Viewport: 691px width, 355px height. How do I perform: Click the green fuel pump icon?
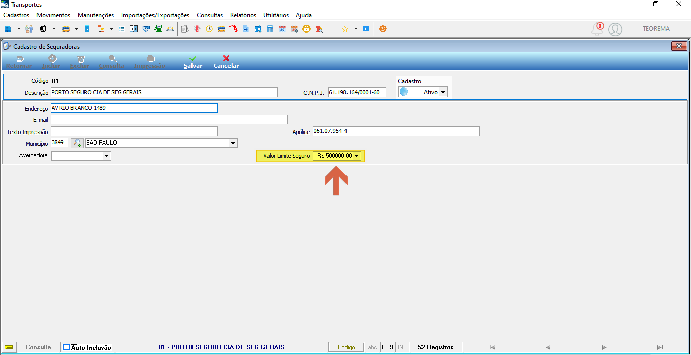(x=158, y=29)
